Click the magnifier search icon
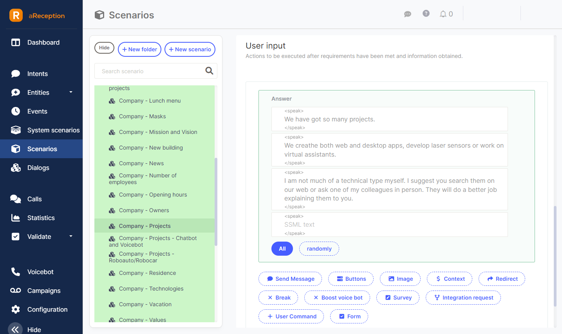The image size is (562, 334). 209,71
